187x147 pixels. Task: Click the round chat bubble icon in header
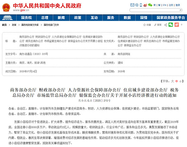pyautogui.click(x=137, y=5)
